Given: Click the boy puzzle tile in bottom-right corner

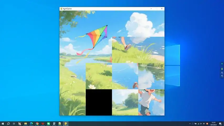Looking at the screenshot, I should tap(151, 102).
